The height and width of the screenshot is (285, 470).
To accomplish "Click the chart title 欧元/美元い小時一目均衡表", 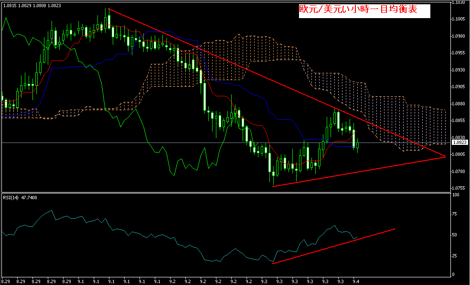I will point(358,9).
